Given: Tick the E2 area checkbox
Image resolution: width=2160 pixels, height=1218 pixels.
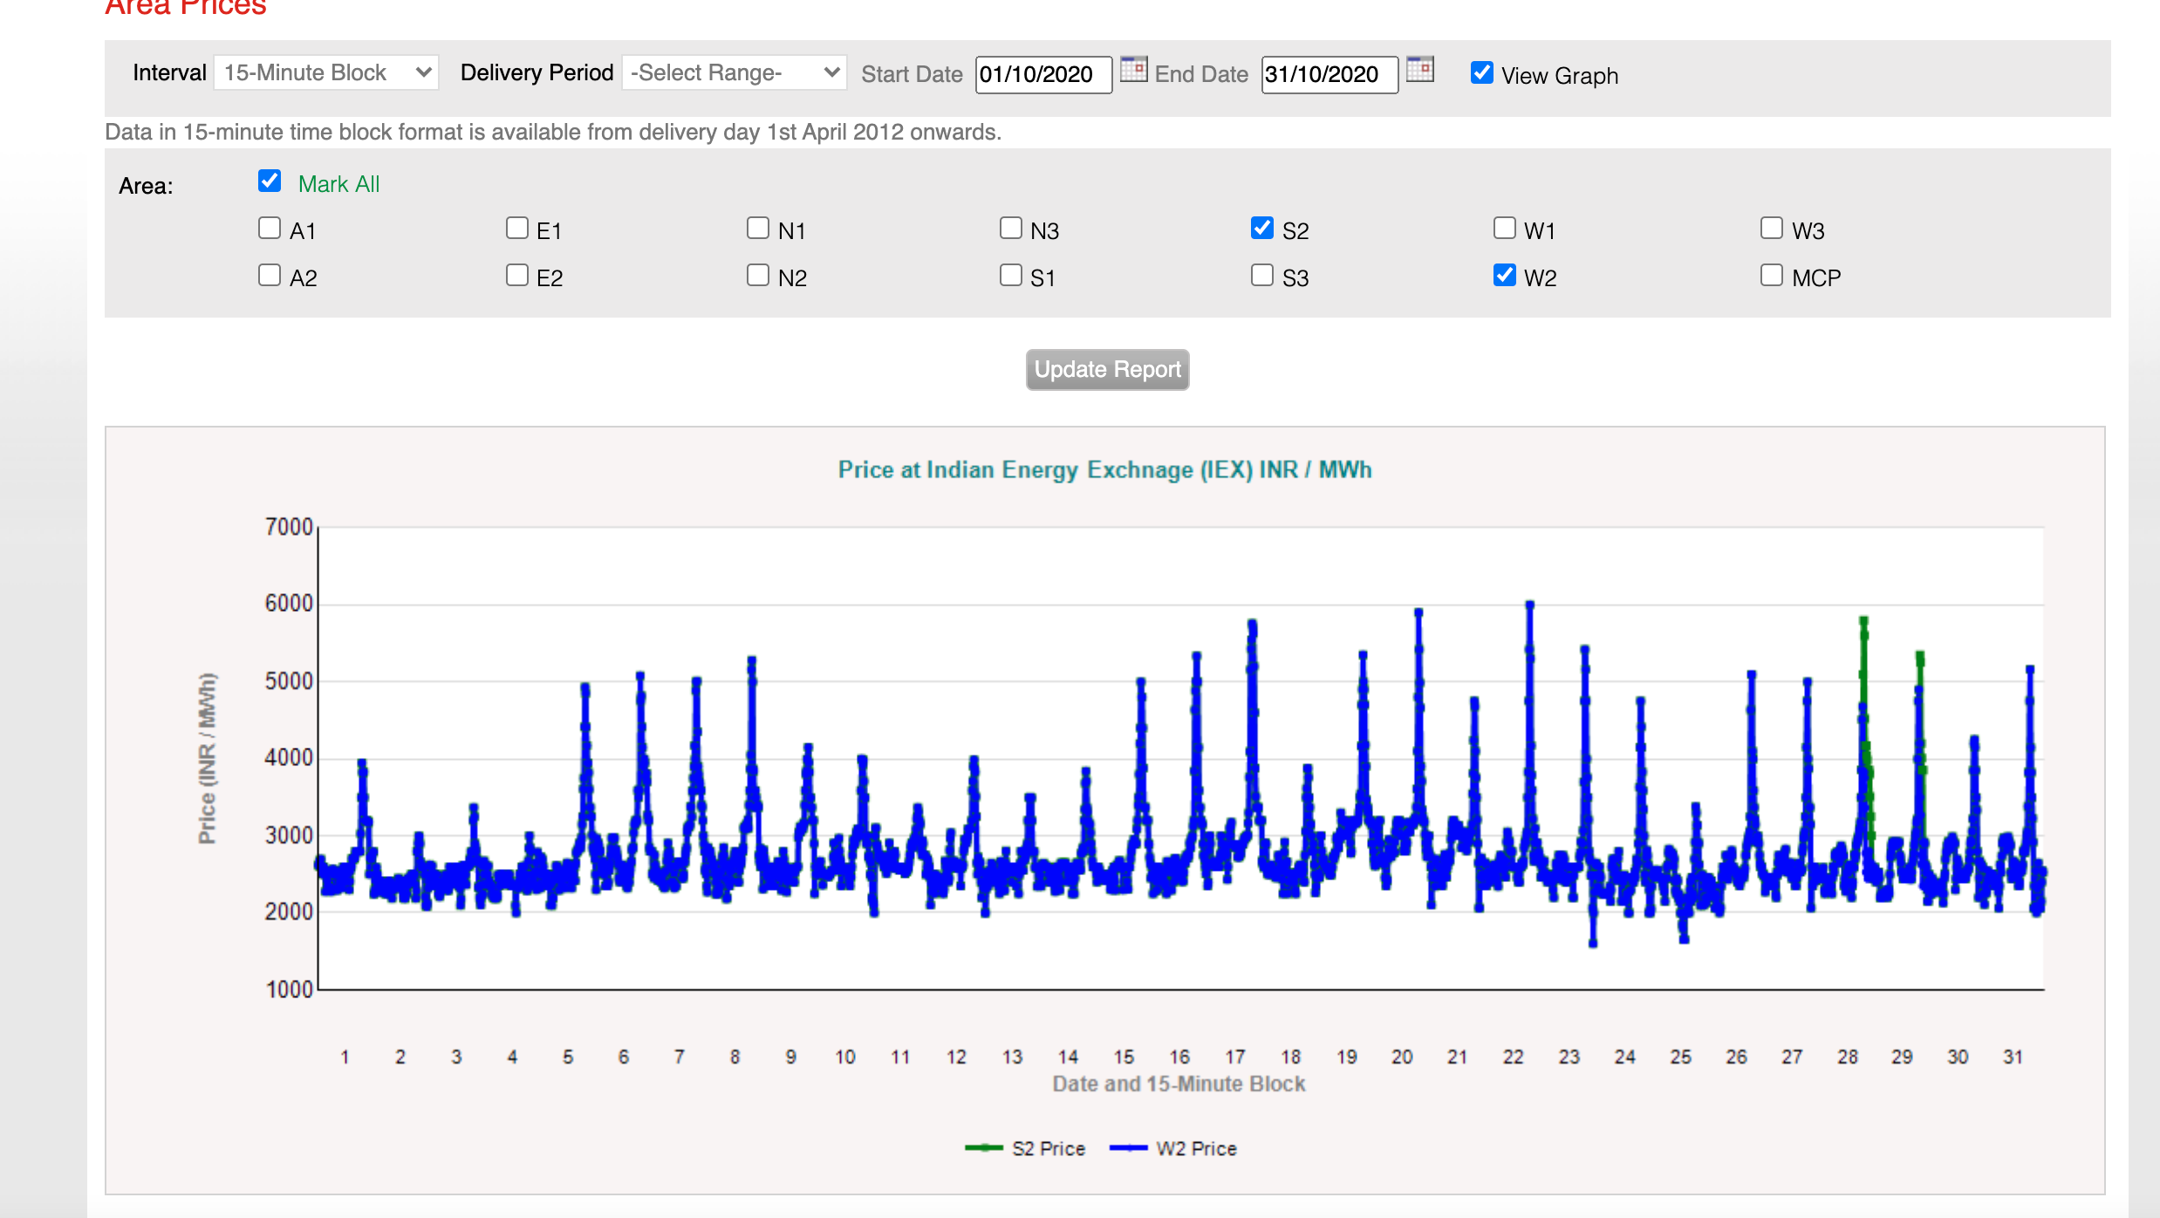Looking at the screenshot, I should click(517, 275).
